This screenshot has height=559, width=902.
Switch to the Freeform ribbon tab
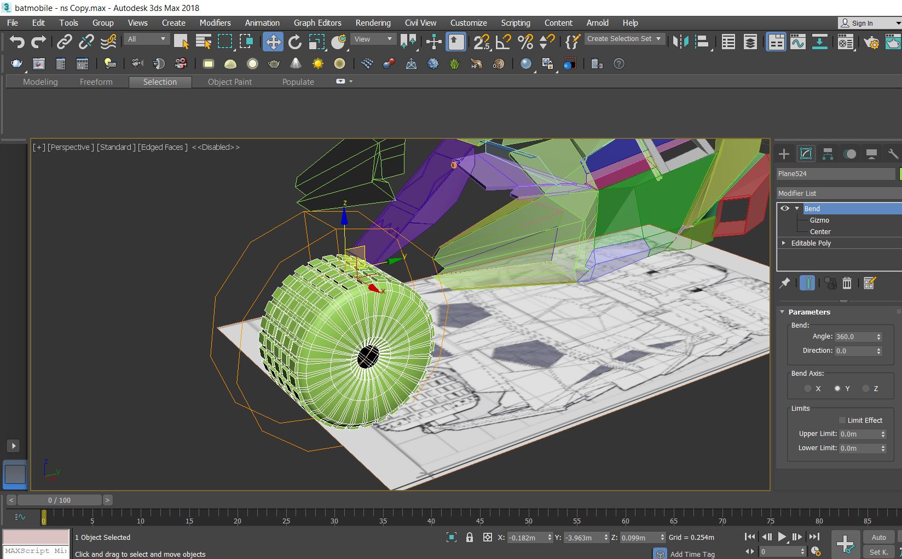point(96,82)
